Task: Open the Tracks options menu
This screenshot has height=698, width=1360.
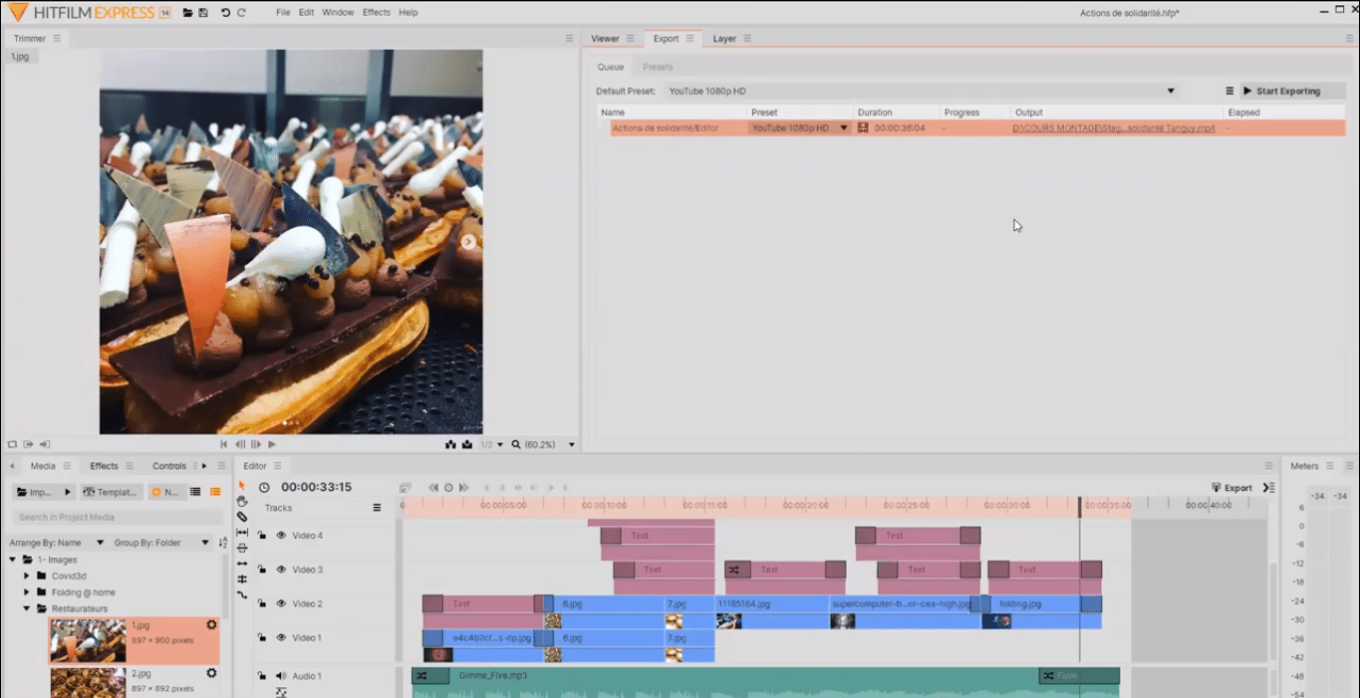Action: click(x=377, y=508)
